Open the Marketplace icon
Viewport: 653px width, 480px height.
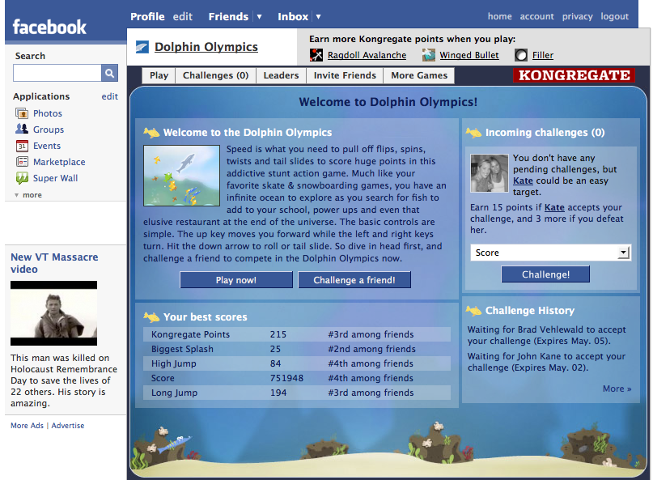click(x=22, y=162)
